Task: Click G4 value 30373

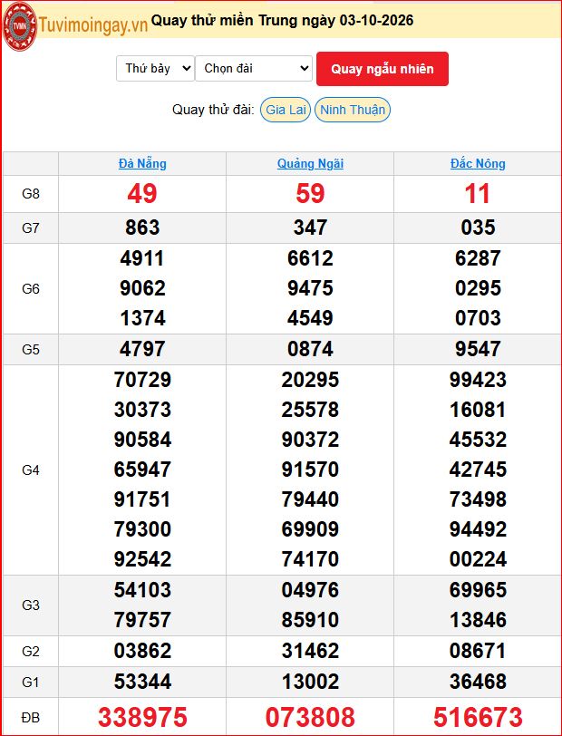Action: [142, 410]
